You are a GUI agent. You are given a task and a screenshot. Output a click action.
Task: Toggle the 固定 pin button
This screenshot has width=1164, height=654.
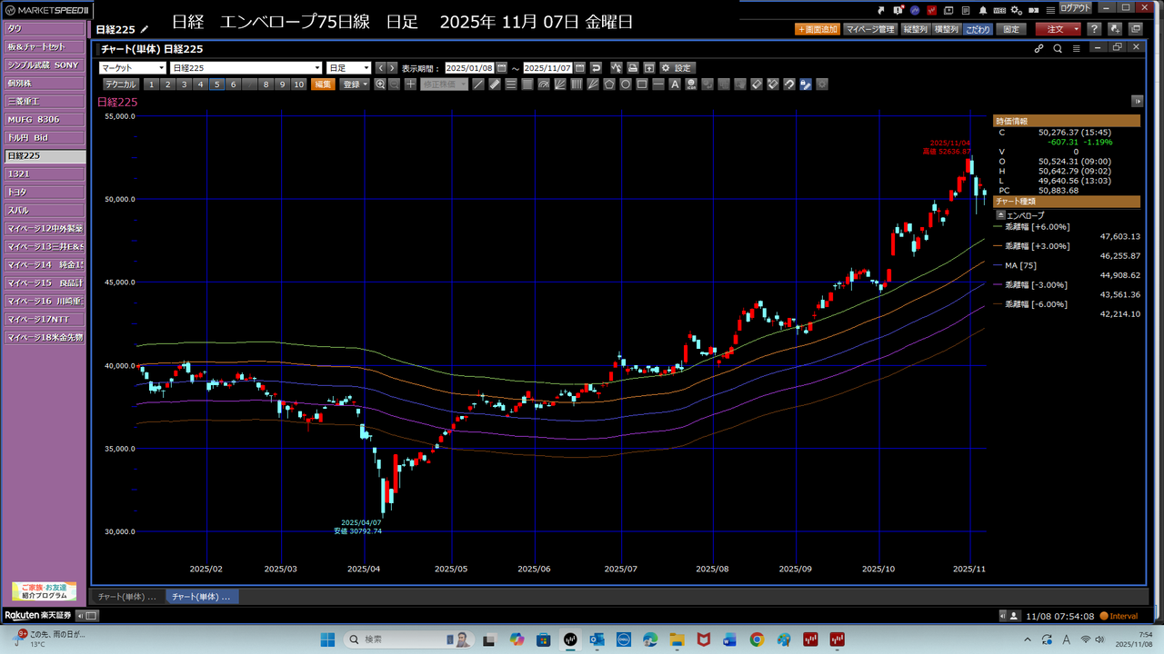tap(1010, 29)
